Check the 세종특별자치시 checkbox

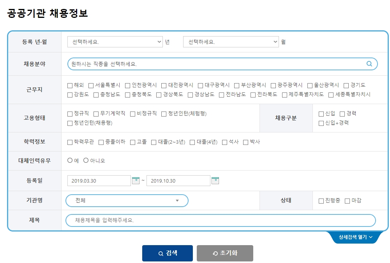[331, 95]
